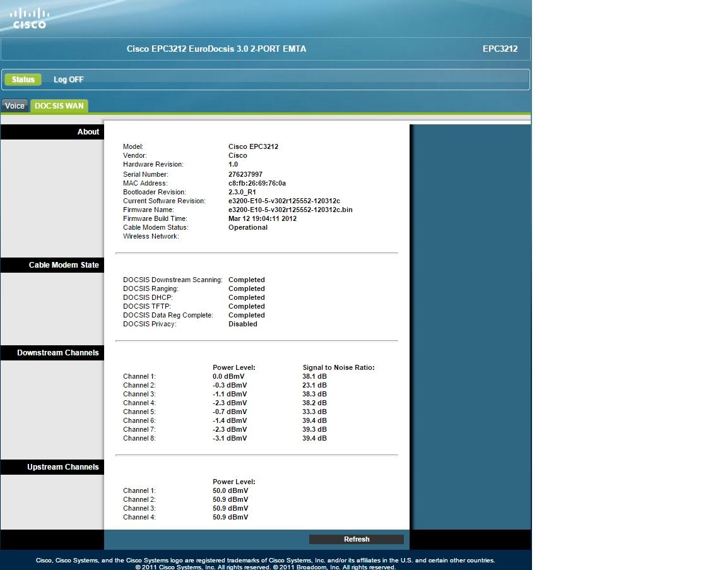Click the Upstream Channels header
This screenshot has height=570, width=727.
point(52,467)
